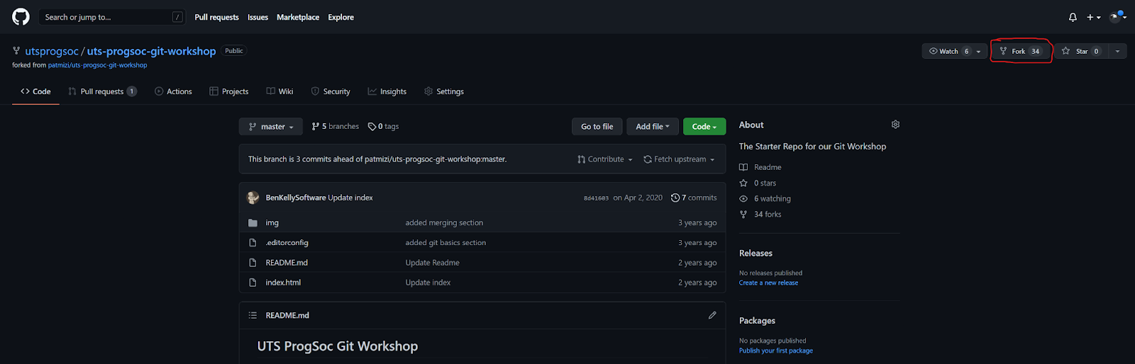Open the Update Readme commit
The width and height of the screenshot is (1135, 364).
[x=433, y=262]
